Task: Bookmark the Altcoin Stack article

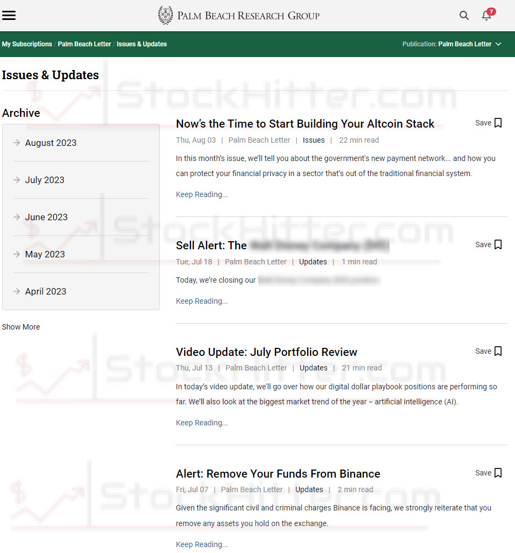Action: pyautogui.click(x=498, y=123)
